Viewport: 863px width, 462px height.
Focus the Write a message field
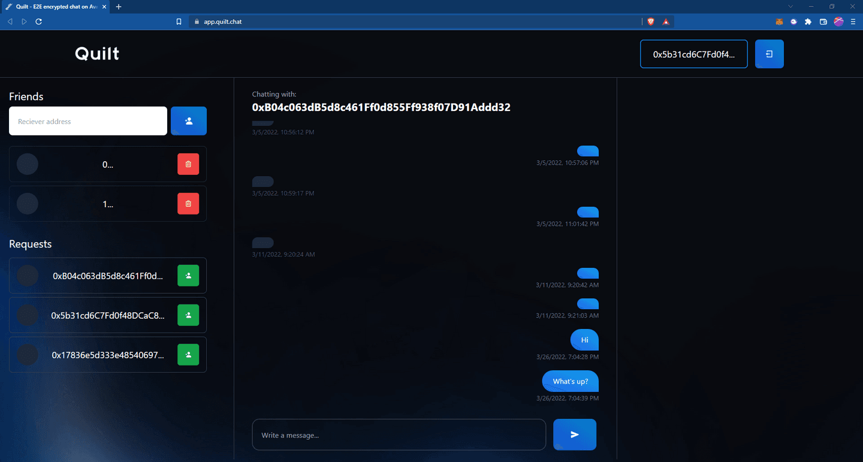(x=399, y=434)
